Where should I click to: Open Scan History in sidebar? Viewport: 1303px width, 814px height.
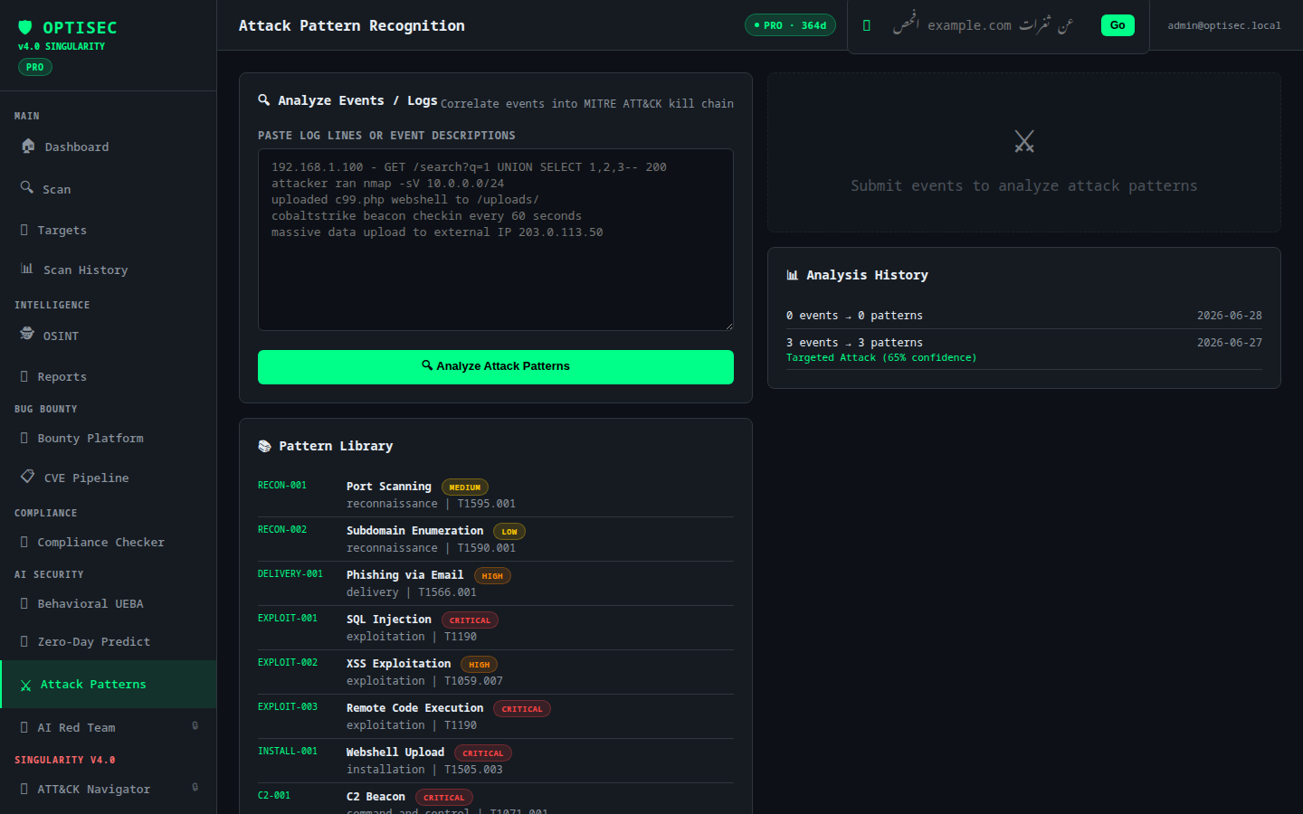point(109,270)
